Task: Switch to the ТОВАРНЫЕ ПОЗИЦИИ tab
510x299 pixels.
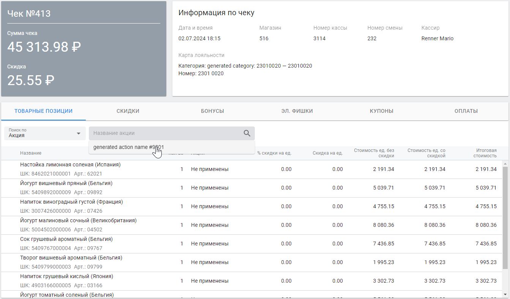Action: point(43,111)
